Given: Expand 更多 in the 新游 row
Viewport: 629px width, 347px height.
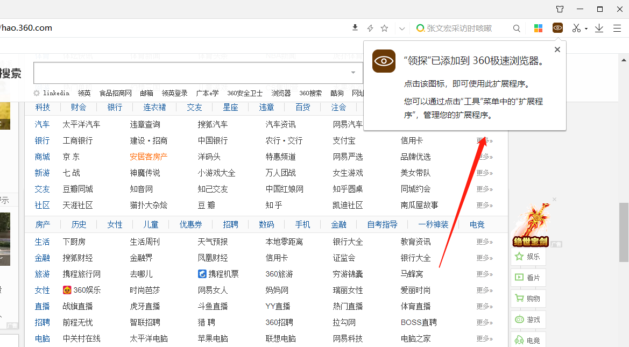Looking at the screenshot, I should (x=485, y=173).
